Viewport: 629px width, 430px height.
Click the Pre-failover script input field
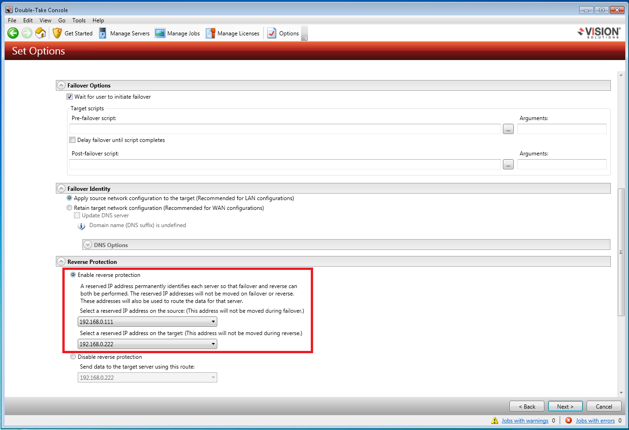(x=285, y=129)
